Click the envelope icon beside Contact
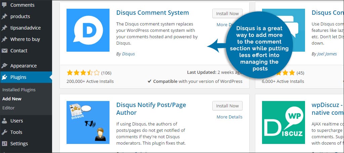Screen dimensions: 344x153 pos(4,51)
